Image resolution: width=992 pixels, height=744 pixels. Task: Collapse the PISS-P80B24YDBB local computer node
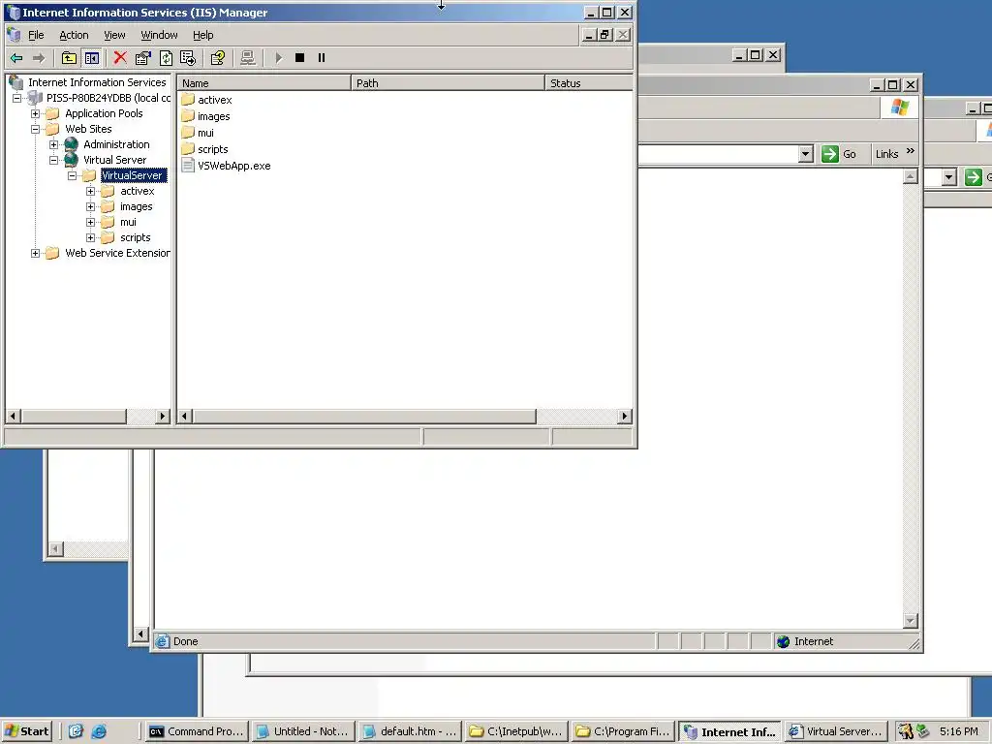[x=17, y=98]
